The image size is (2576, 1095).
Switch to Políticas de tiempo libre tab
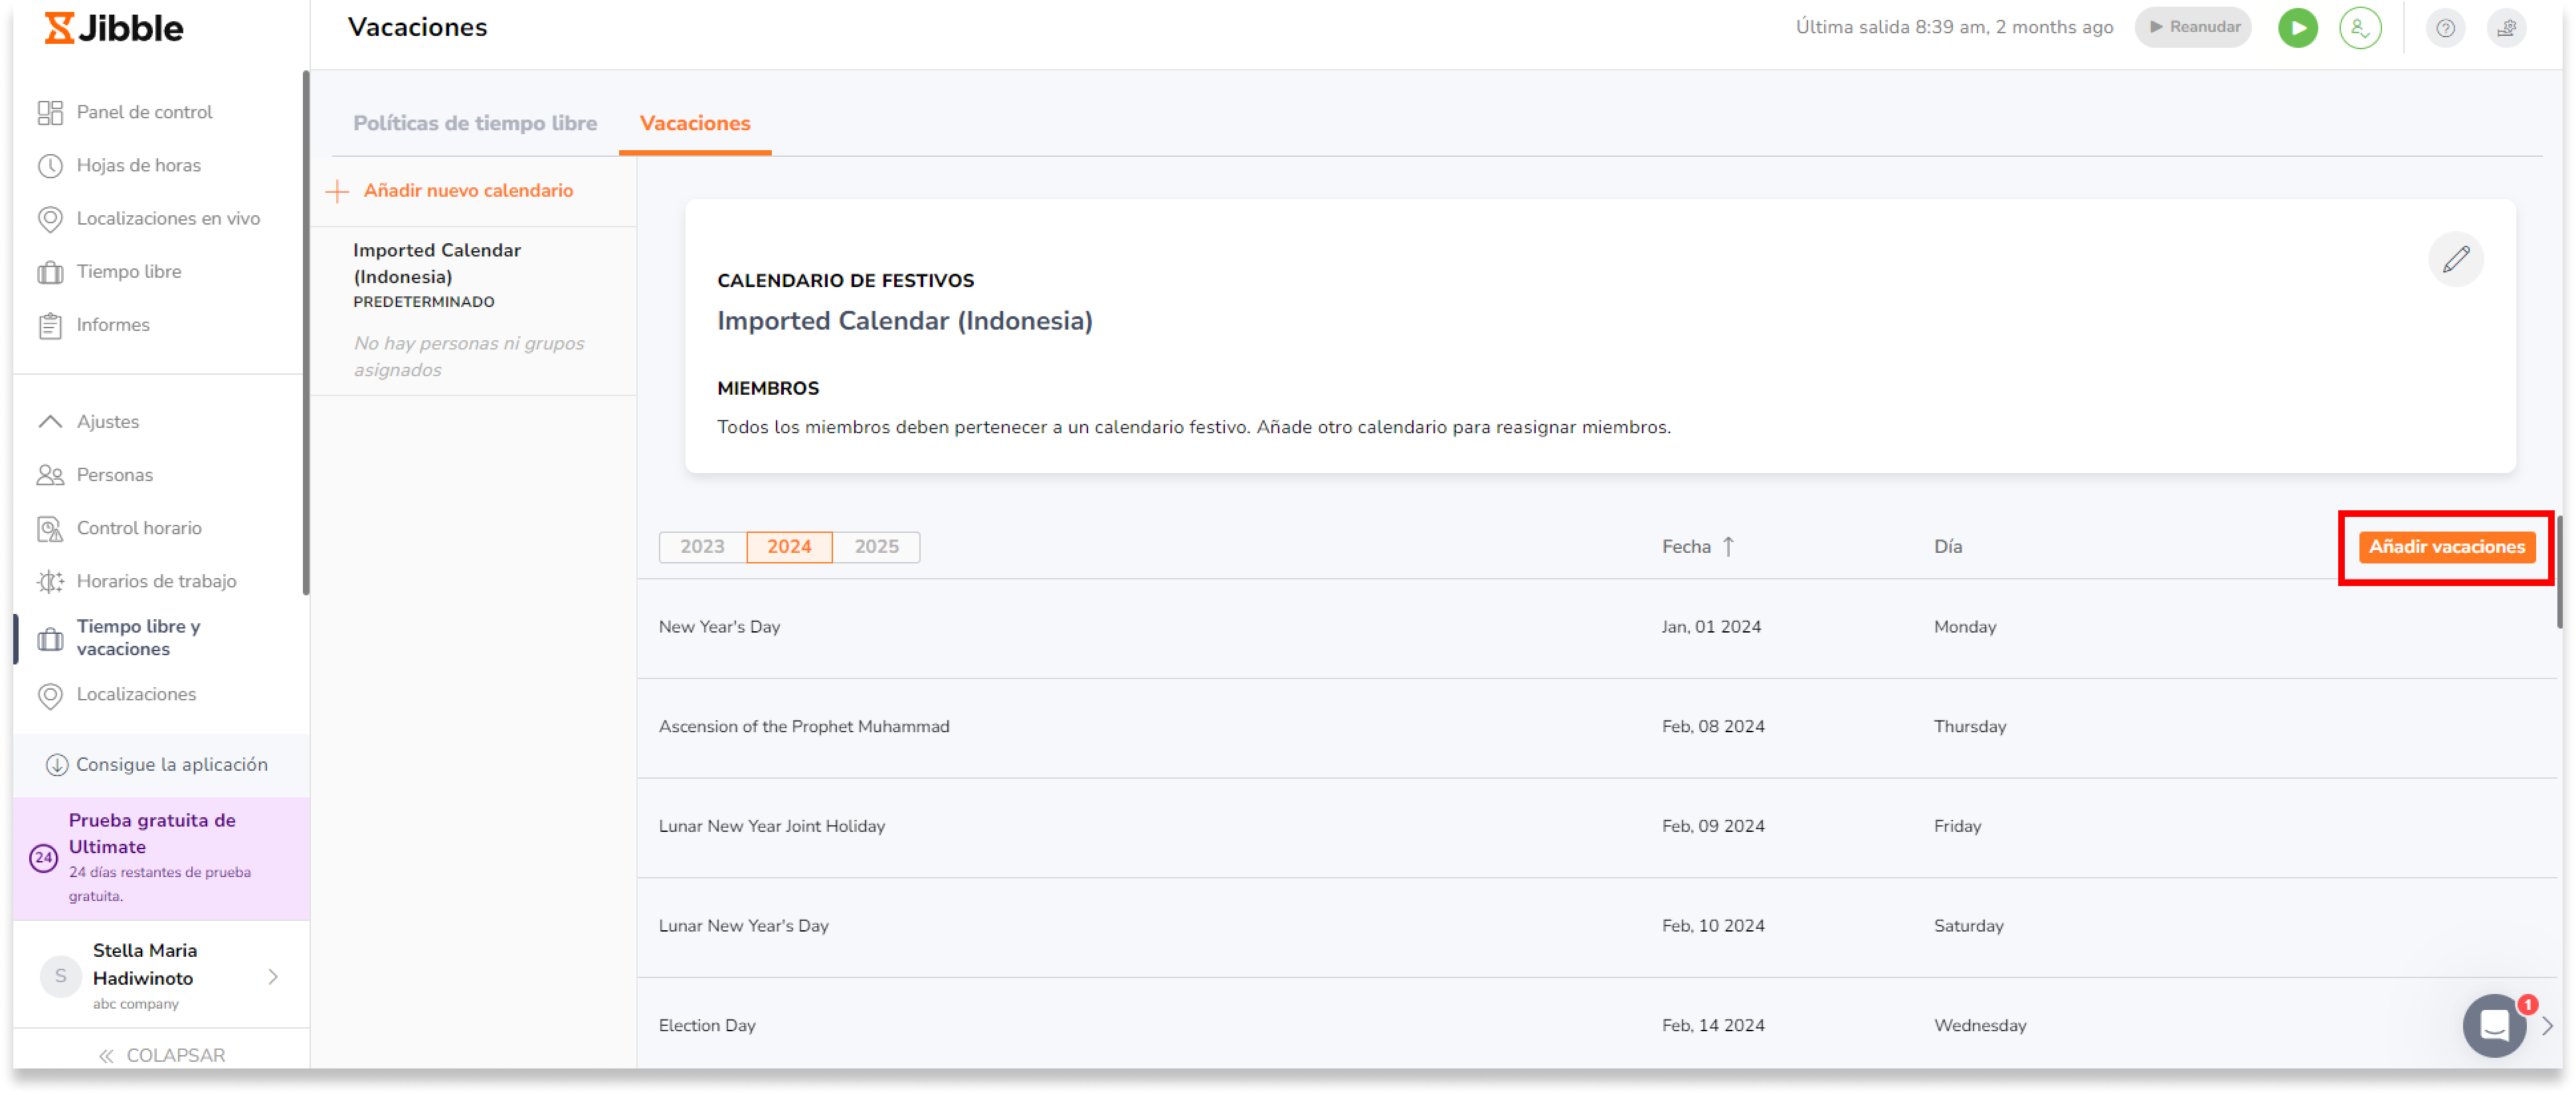[x=475, y=123]
